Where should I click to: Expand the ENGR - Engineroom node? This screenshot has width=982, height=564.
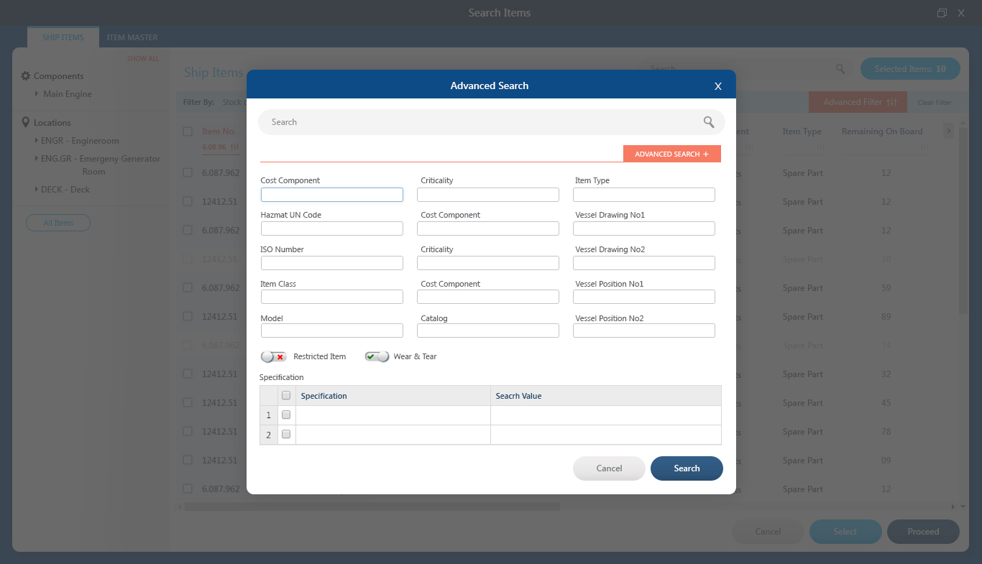pyautogui.click(x=37, y=141)
